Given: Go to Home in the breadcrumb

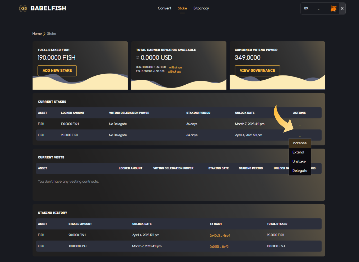Looking at the screenshot, I should tap(37, 34).
